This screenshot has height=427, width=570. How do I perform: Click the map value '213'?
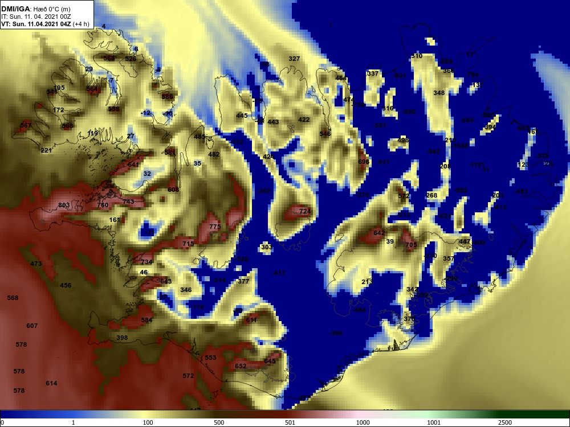point(367,282)
